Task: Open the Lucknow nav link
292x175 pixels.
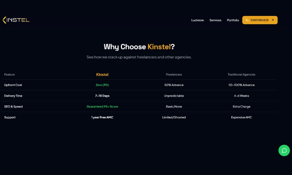Action: [197, 20]
